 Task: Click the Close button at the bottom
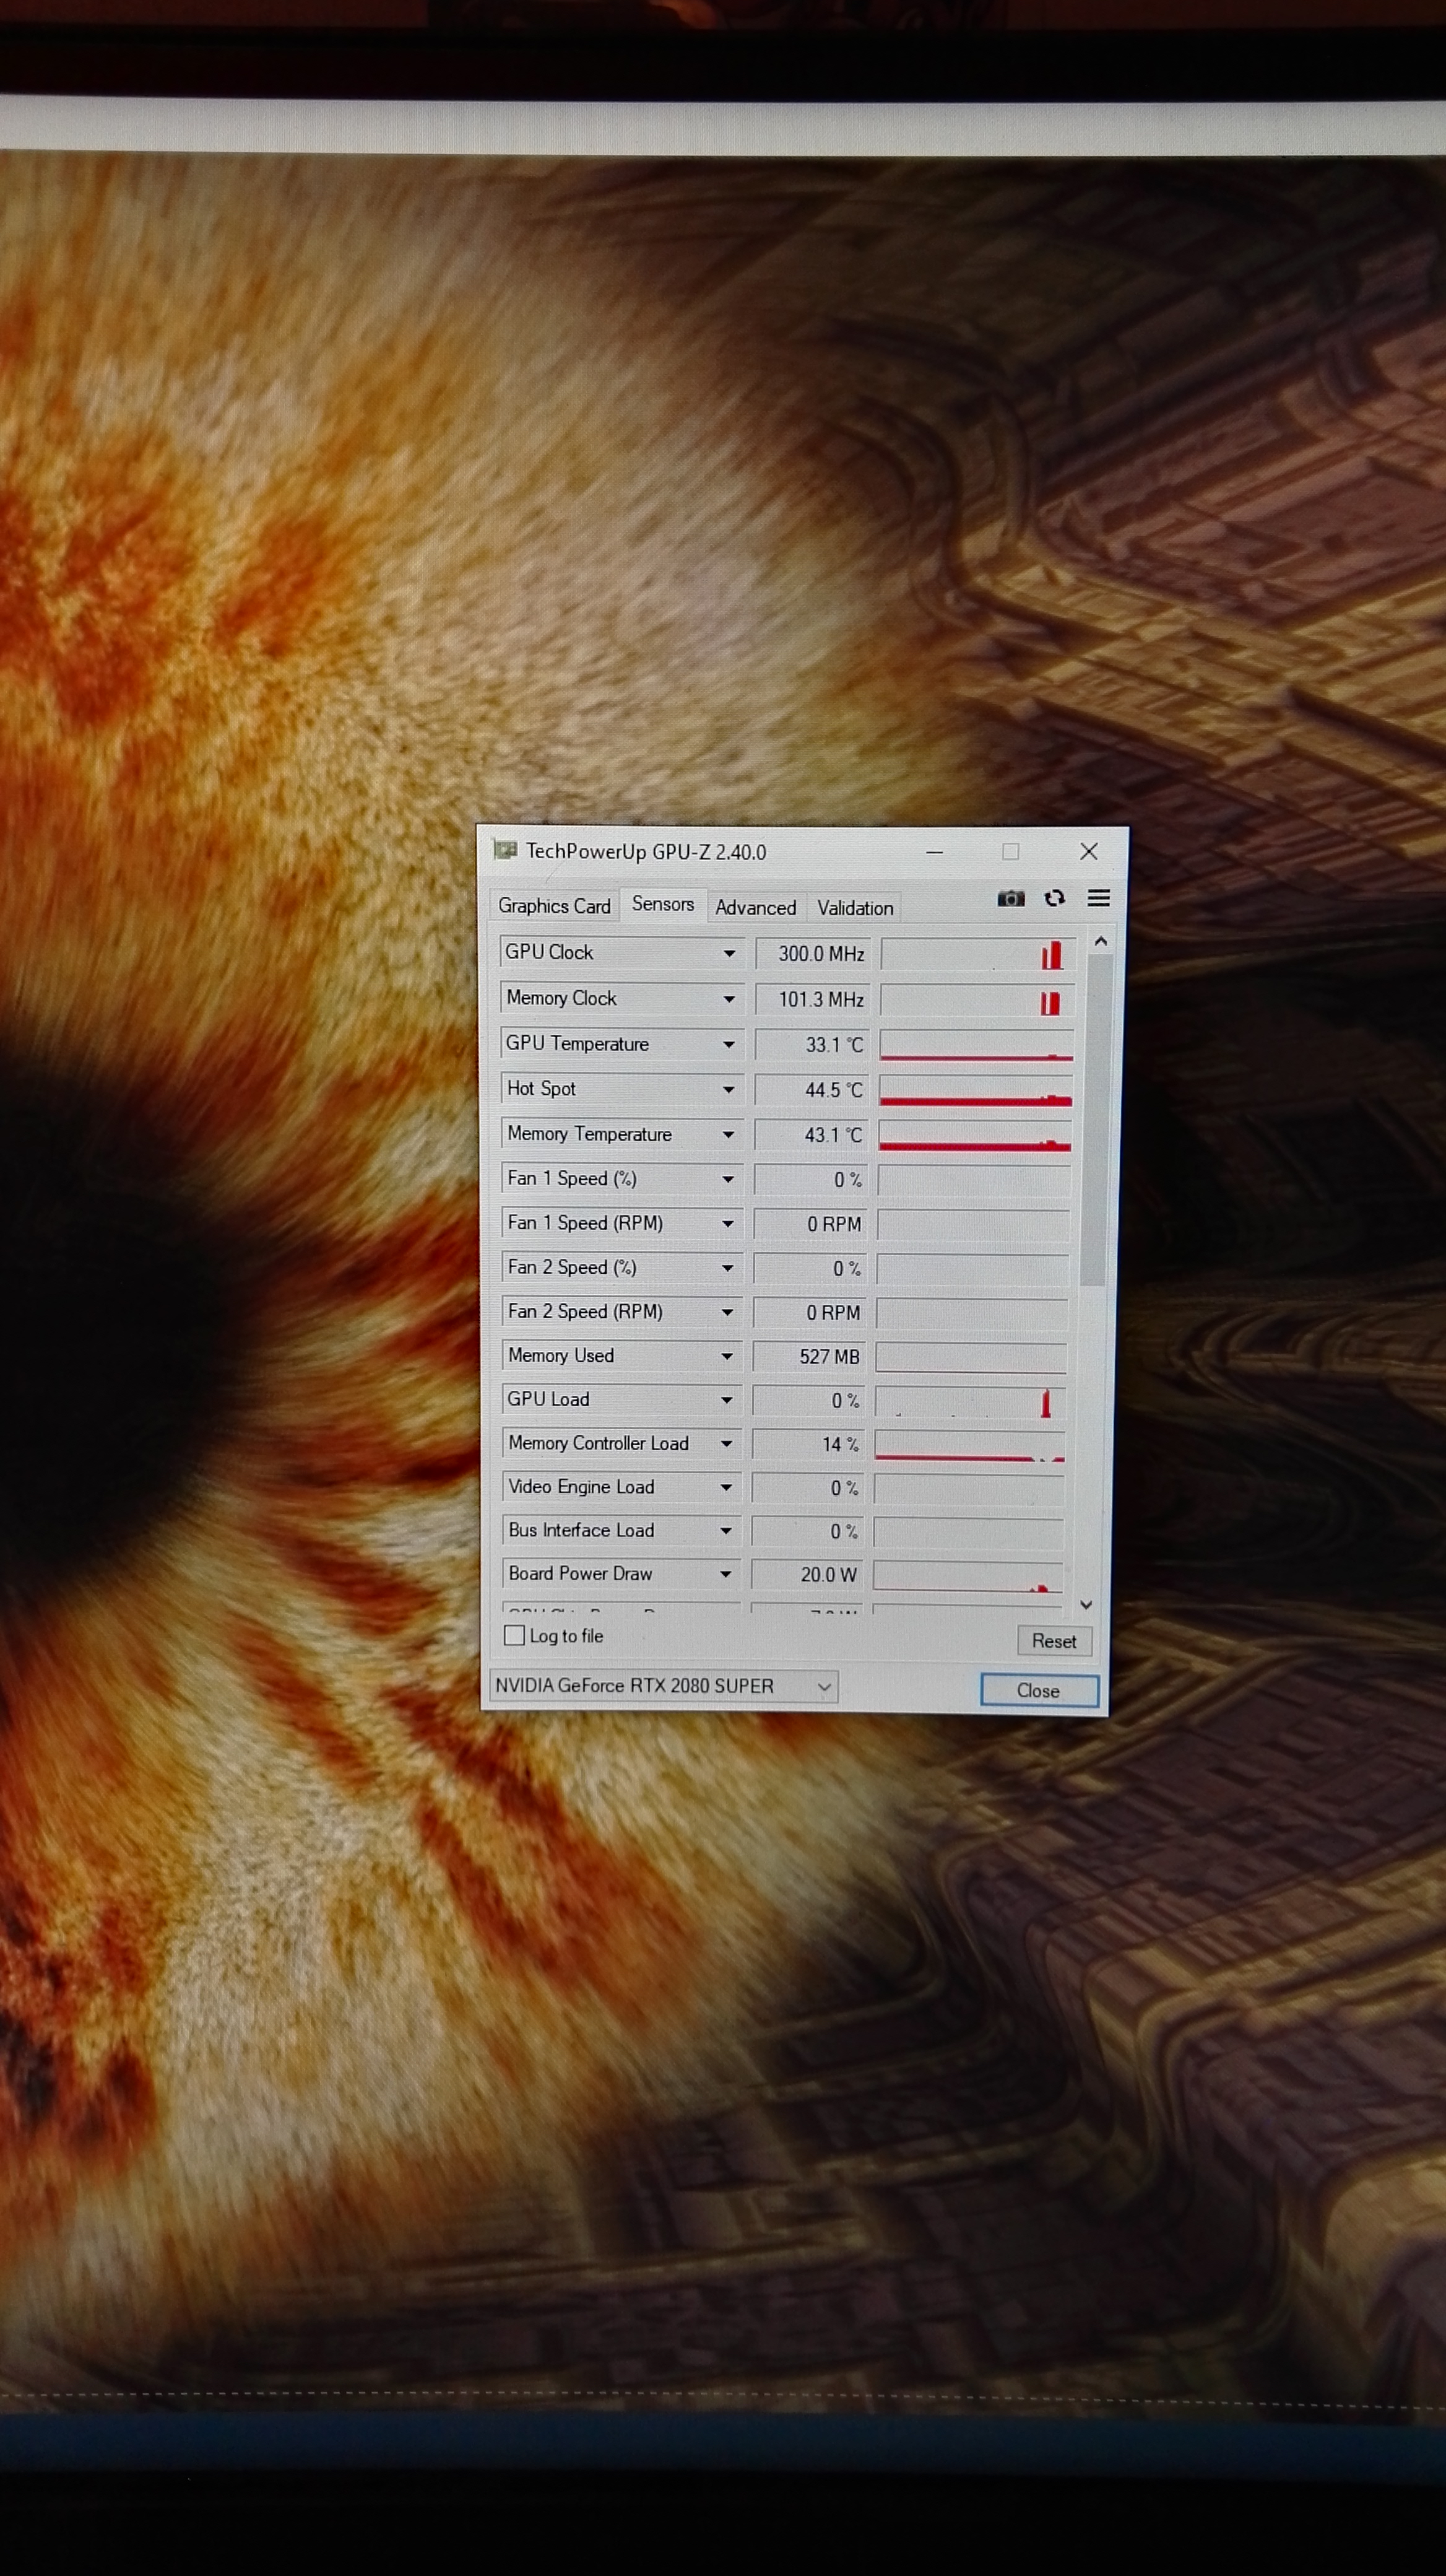[1038, 1690]
